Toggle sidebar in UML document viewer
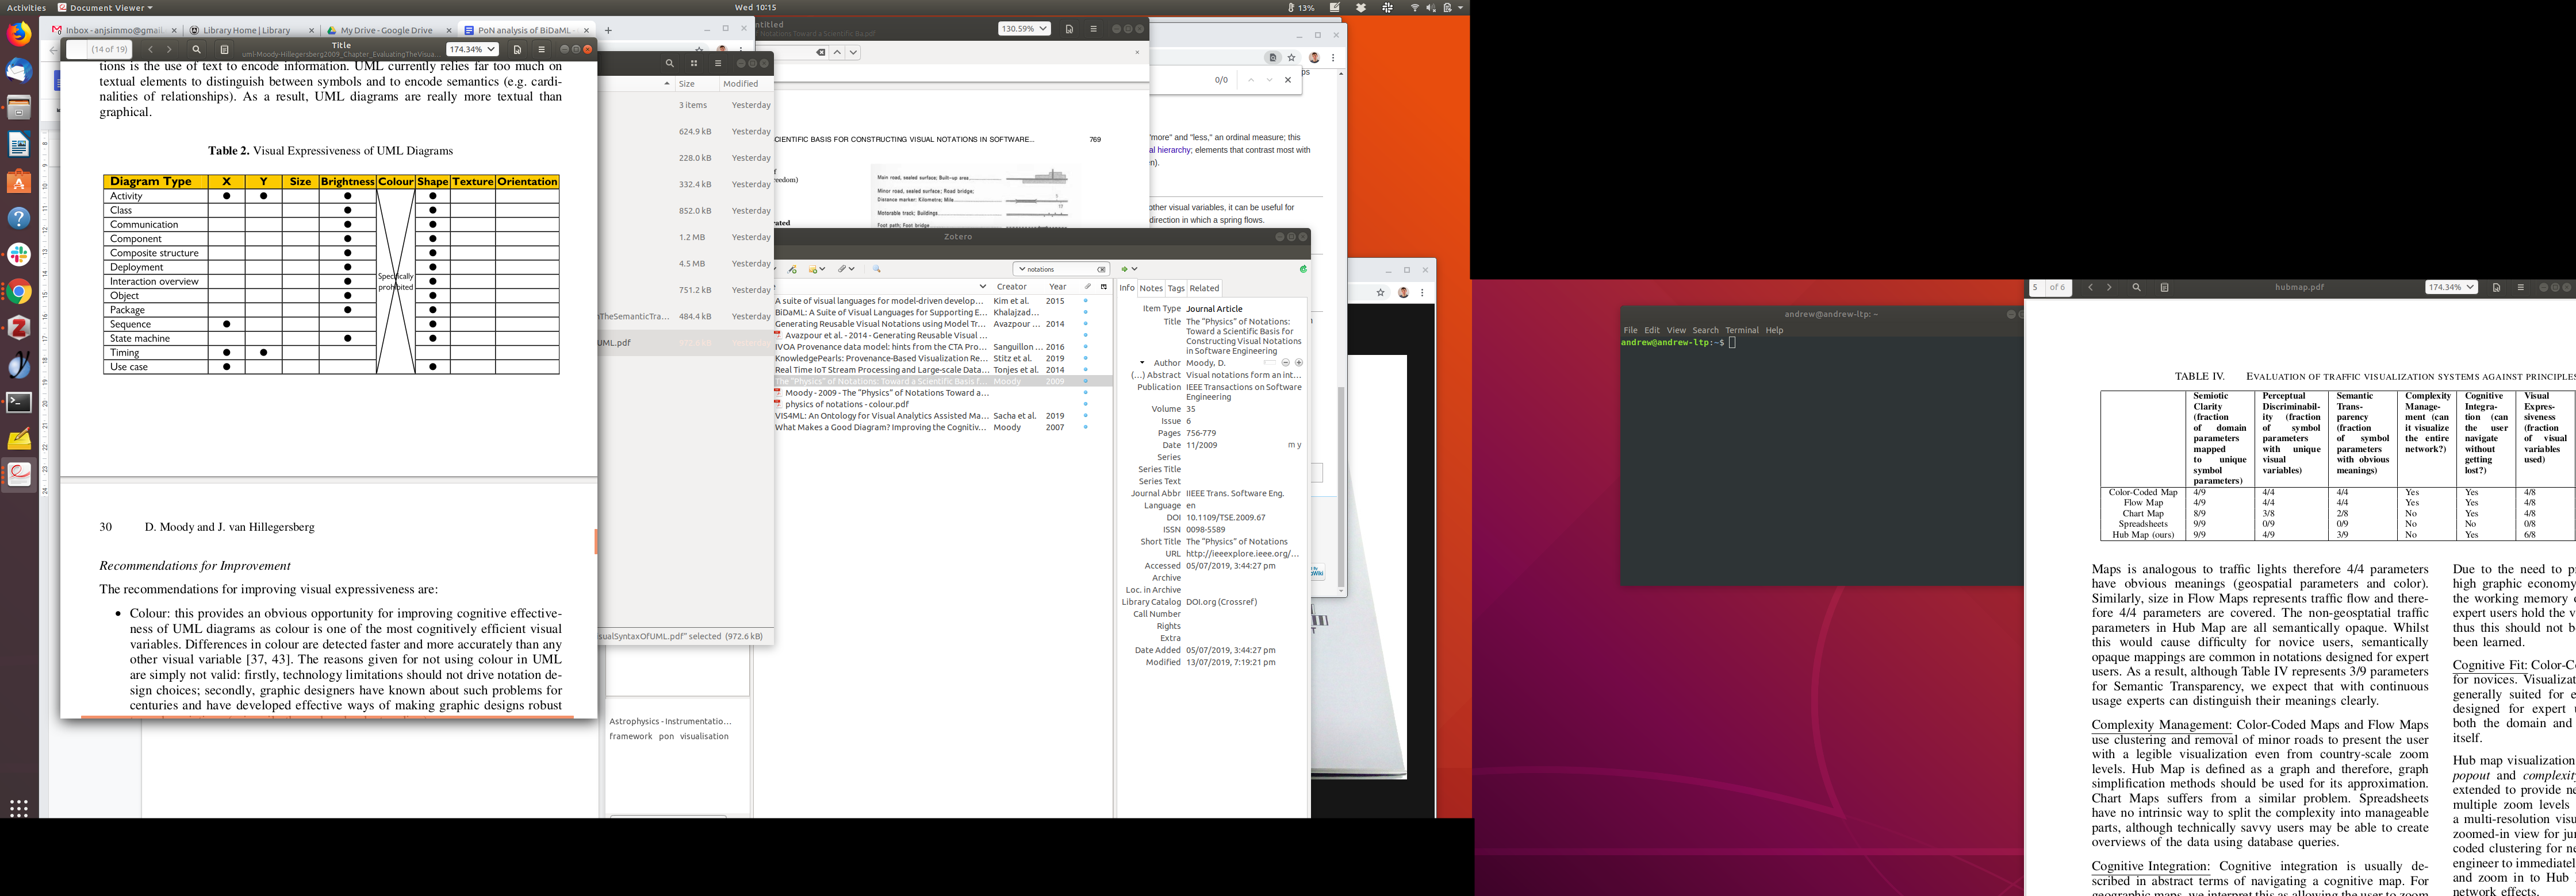The image size is (2576, 896). pyautogui.click(x=224, y=49)
